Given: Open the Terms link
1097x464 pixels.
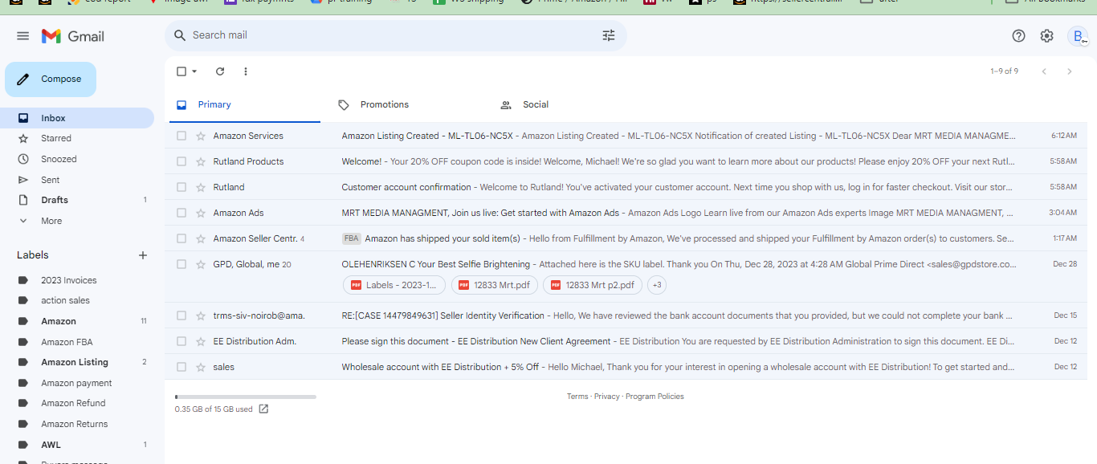Looking at the screenshot, I should (577, 397).
